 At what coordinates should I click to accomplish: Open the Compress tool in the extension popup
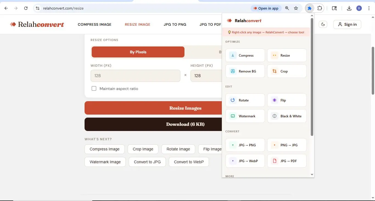(x=245, y=55)
